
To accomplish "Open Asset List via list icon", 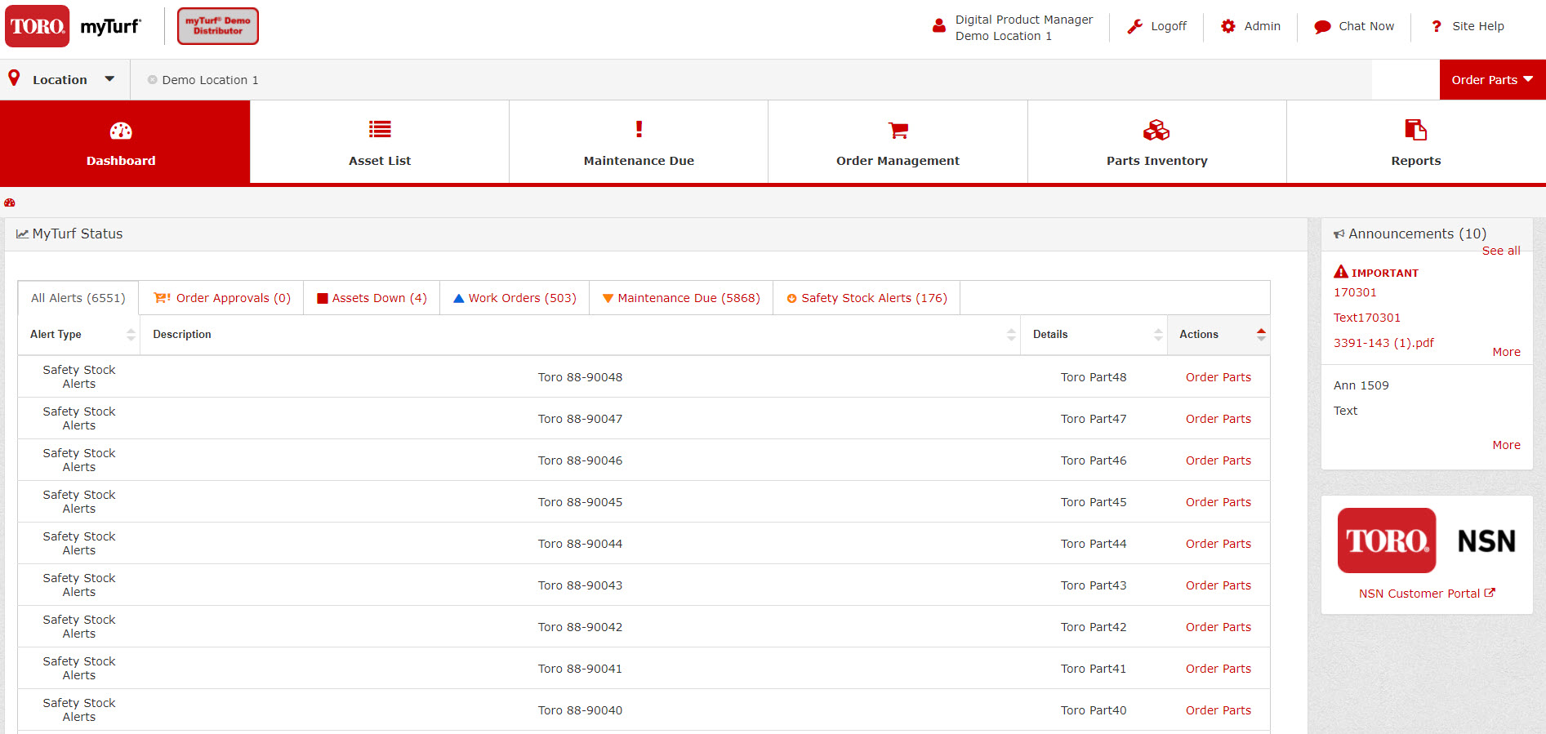I will point(380,129).
